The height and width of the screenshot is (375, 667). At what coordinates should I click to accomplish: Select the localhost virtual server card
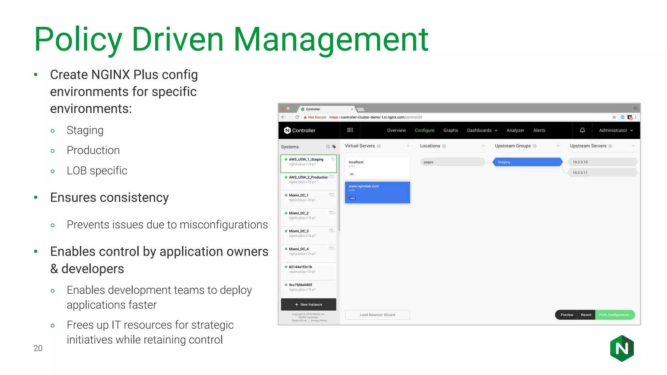pyautogui.click(x=377, y=168)
